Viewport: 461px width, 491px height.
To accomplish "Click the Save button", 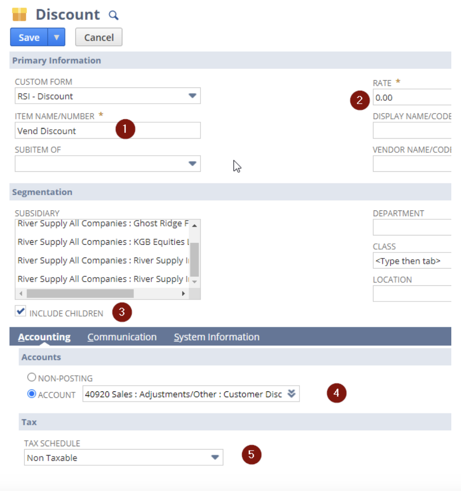I will [x=29, y=37].
